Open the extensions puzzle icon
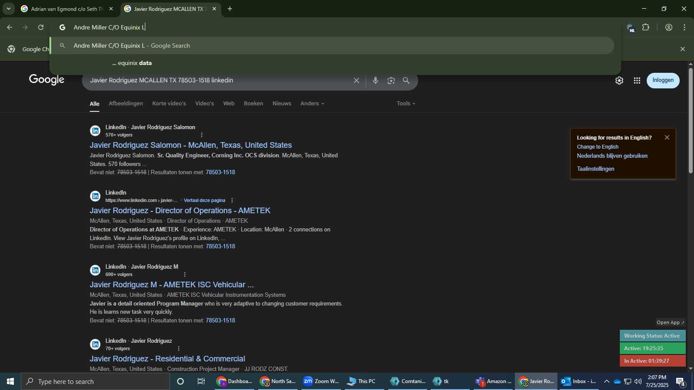Image resolution: width=694 pixels, height=390 pixels. [646, 27]
